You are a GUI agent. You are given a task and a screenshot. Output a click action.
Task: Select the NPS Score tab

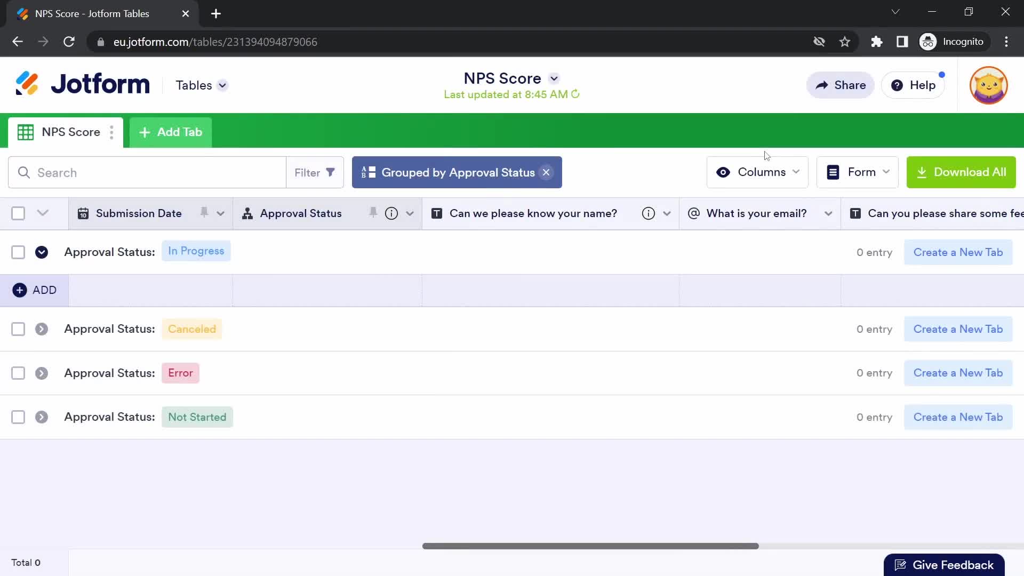click(x=63, y=132)
